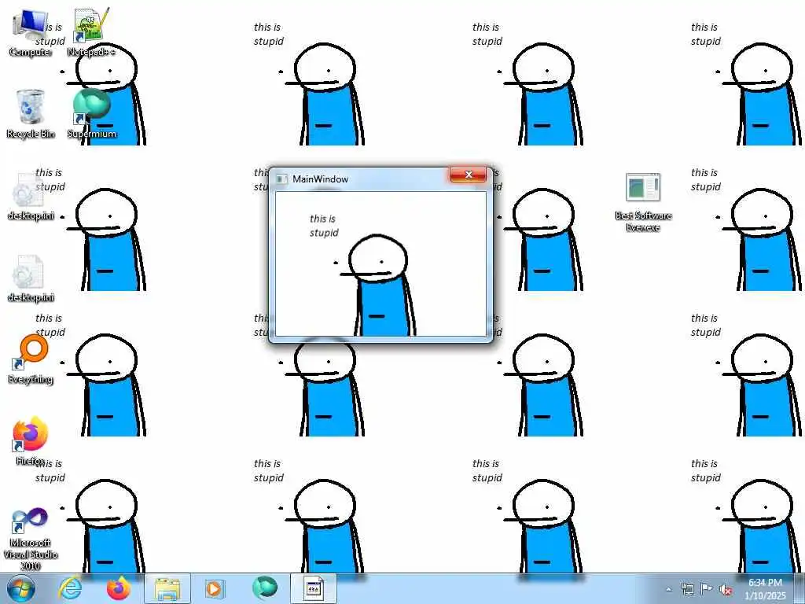This screenshot has width=805, height=604.
Task: Open Windows Media Player from the taskbar
Action: 215,588
